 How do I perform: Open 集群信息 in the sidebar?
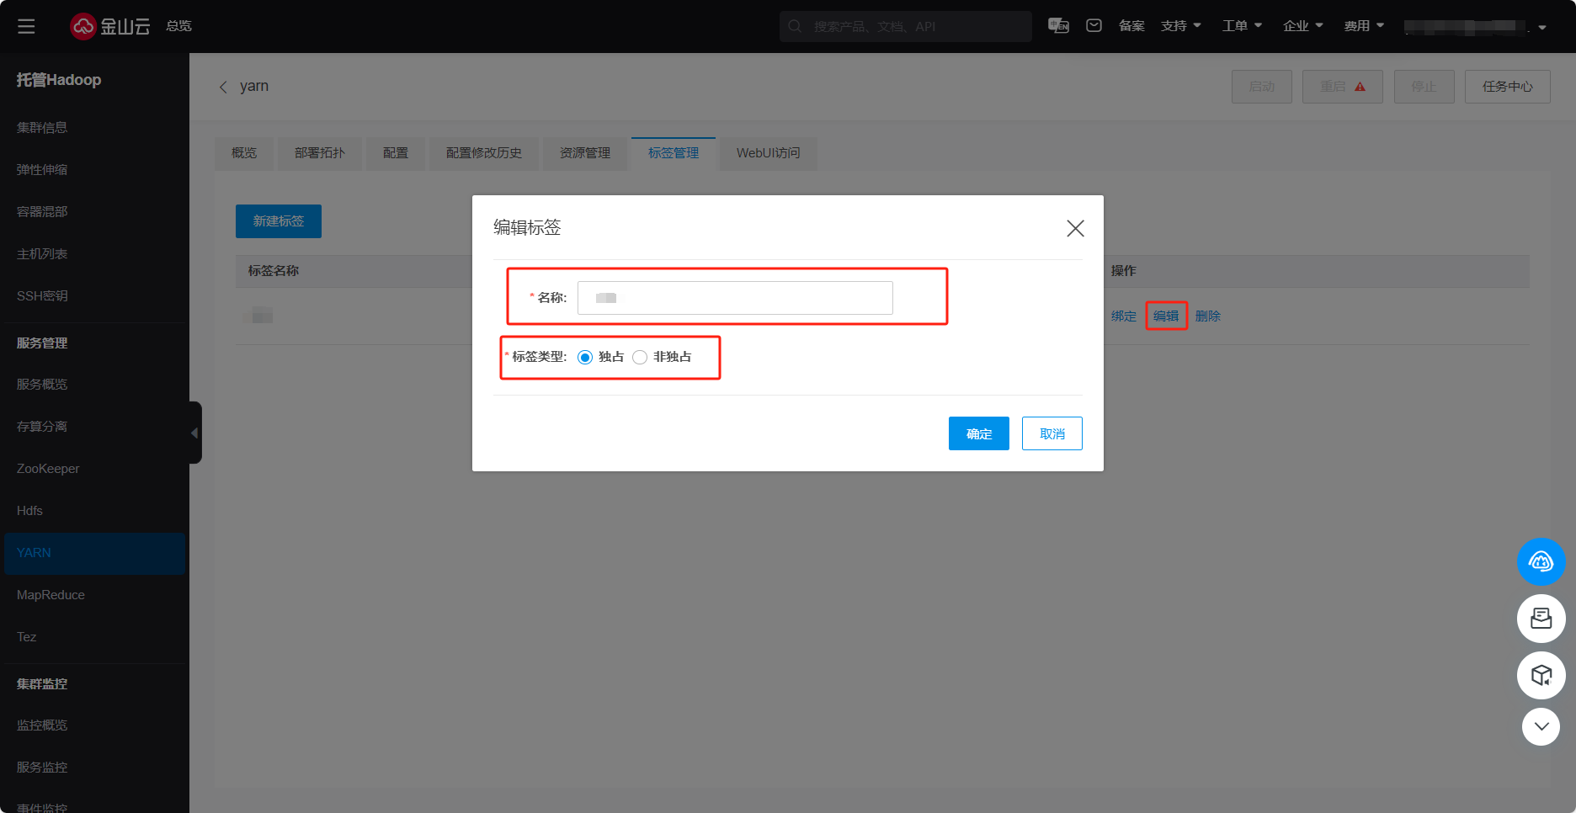42,128
